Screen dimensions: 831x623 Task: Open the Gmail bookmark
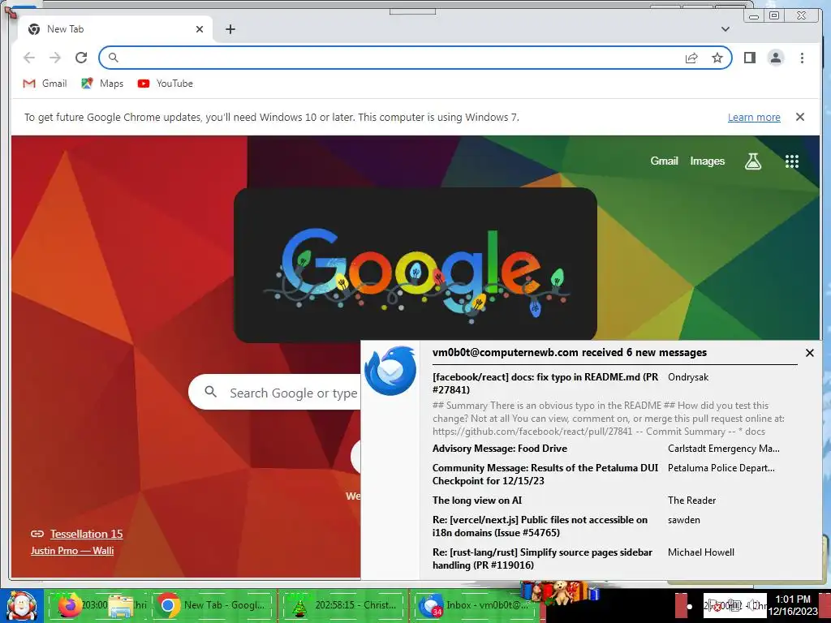[45, 84]
